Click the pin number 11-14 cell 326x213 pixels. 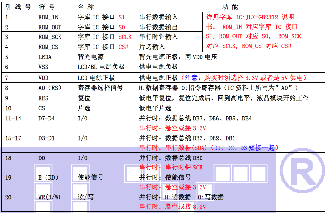pos(13,119)
